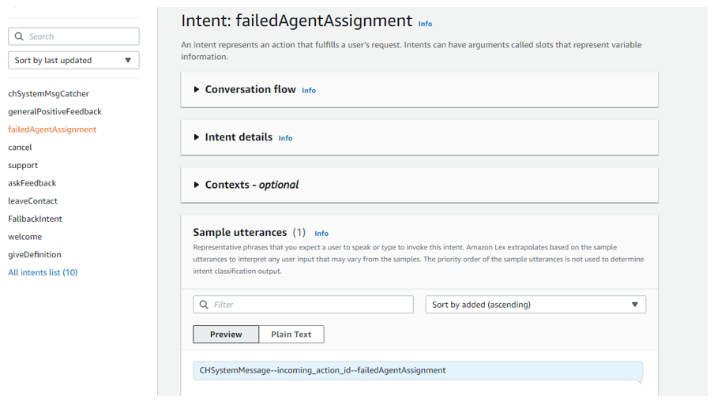Open the 'Sort by last updated' dropdown
The height and width of the screenshot is (401, 714).
[x=73, y=60]
